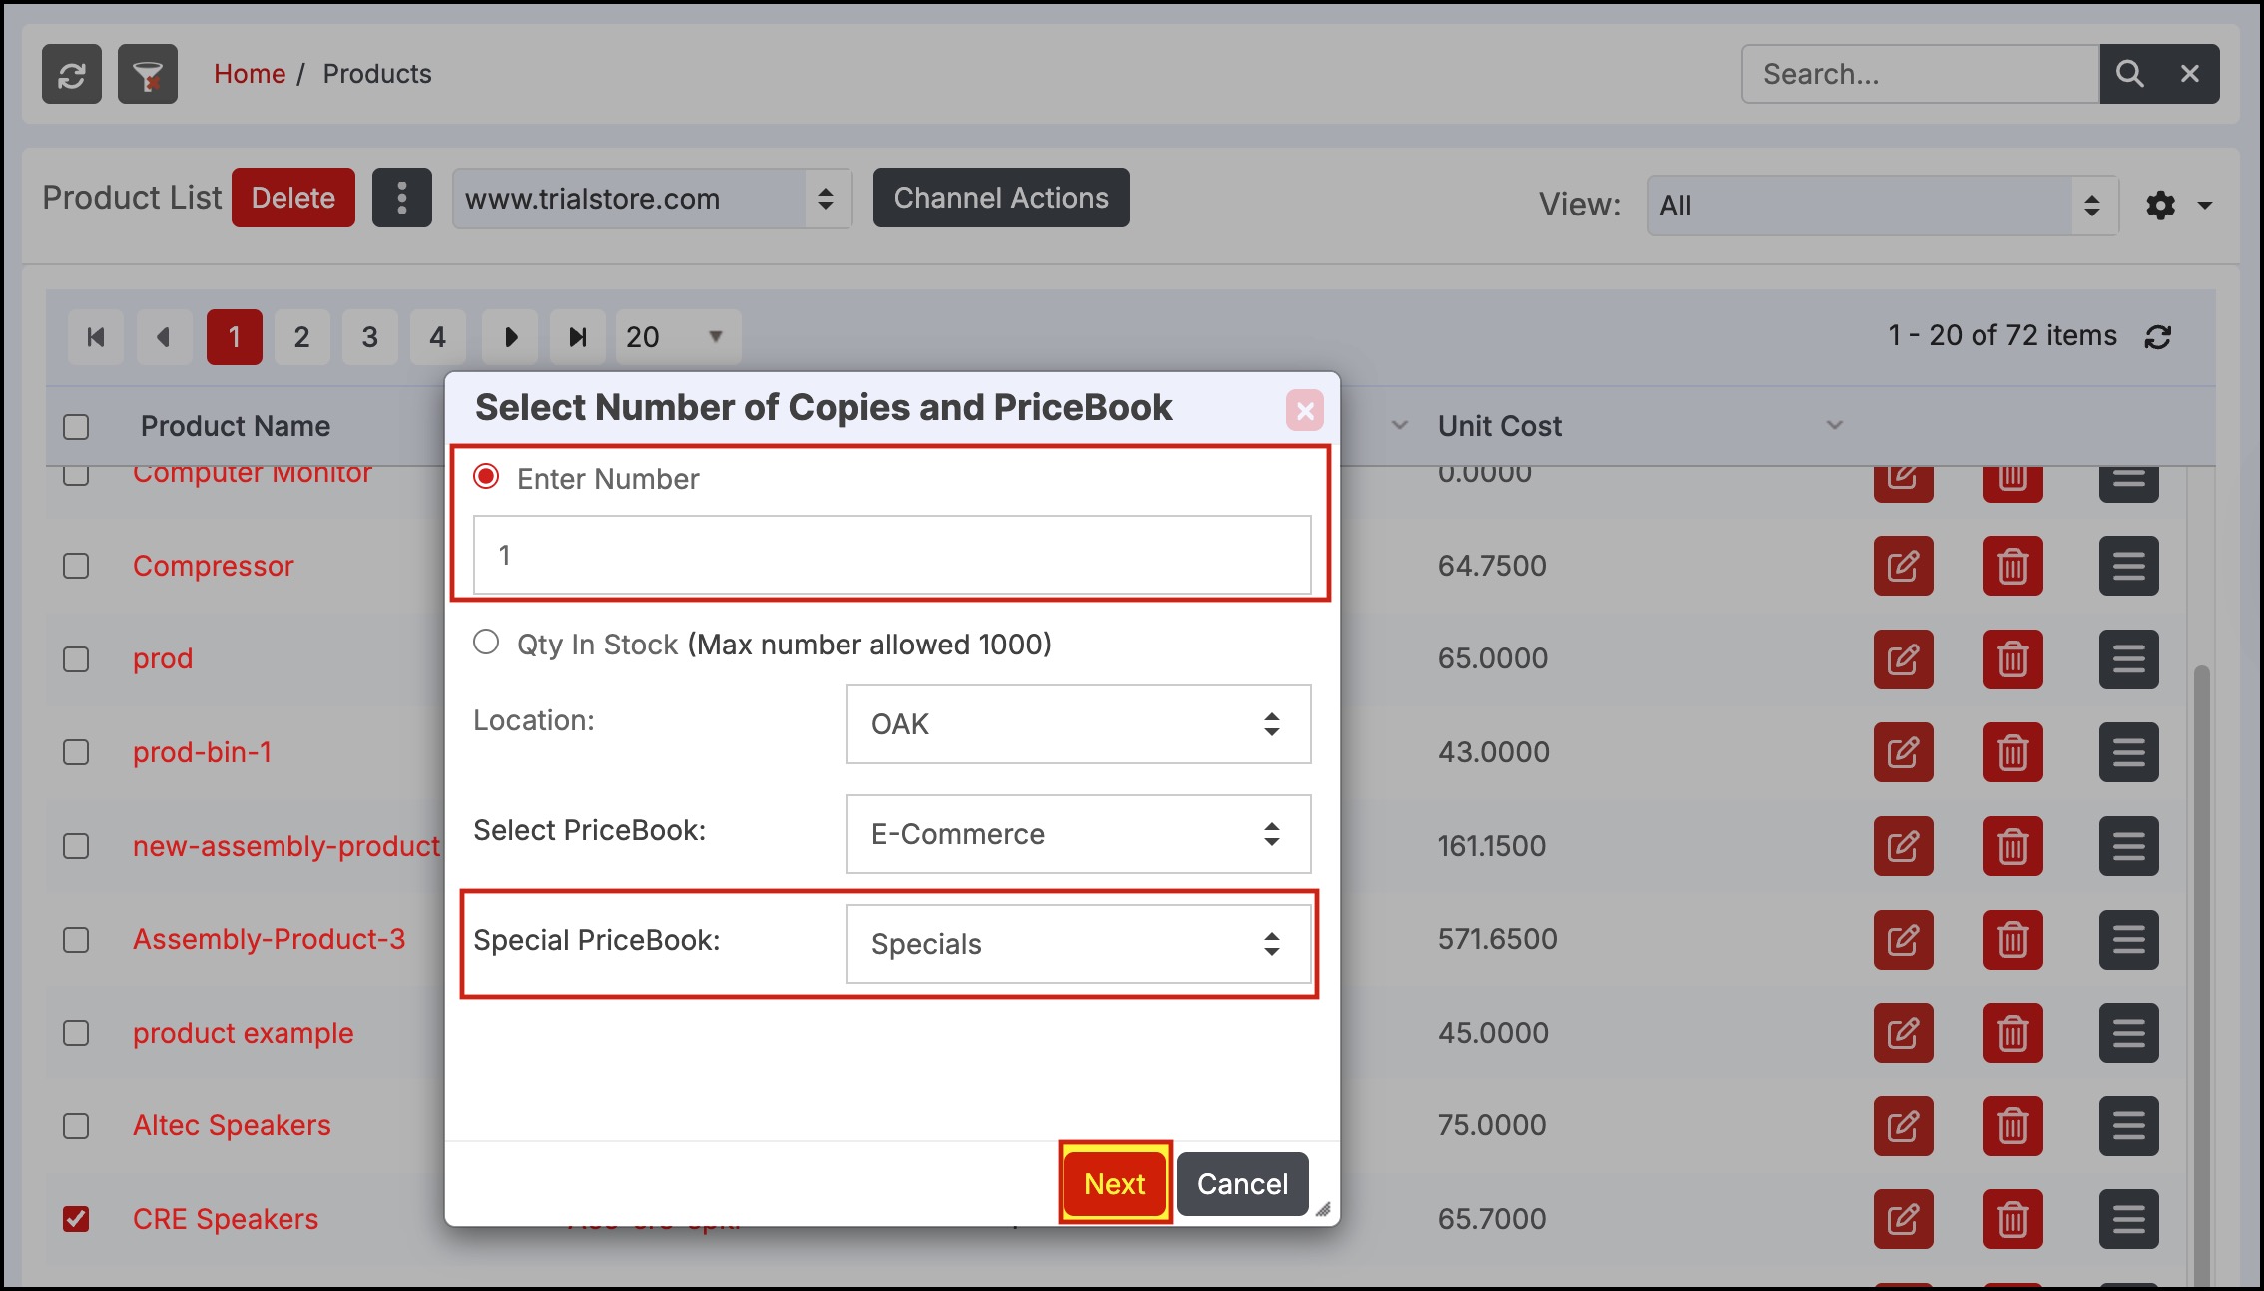This screenshot has height=1291, width=2264.
Task: Go to page 3 of product list
Action: [369, 337]
